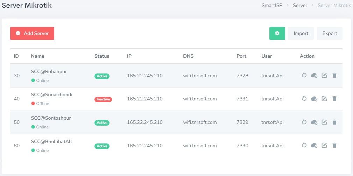Click the reload icon for SCC@Rohanpur
Viewport: 353px width, 176px height.
[304, 75]
